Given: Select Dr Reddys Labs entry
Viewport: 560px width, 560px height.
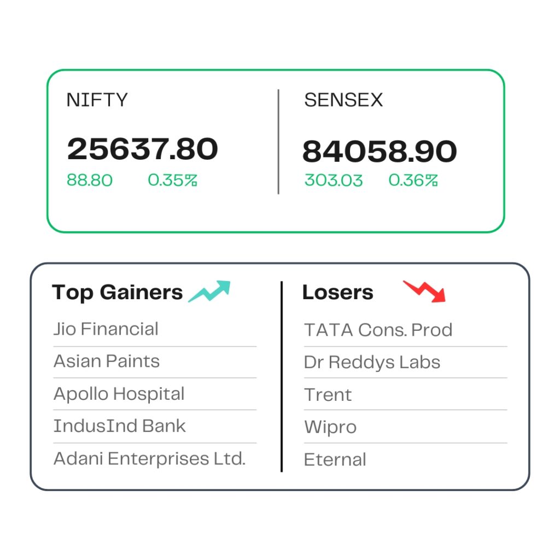Looking at the screenshot, I should [x=372, y=362].
